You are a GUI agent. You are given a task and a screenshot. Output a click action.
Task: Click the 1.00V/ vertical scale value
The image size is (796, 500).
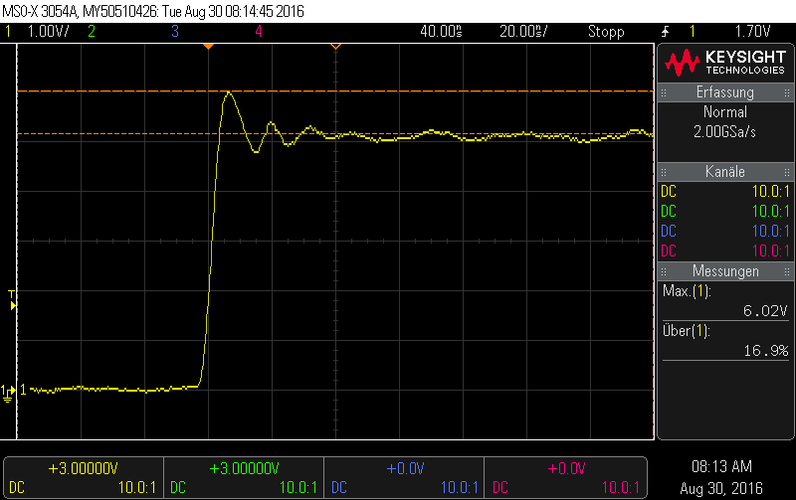tap(48, 32)
